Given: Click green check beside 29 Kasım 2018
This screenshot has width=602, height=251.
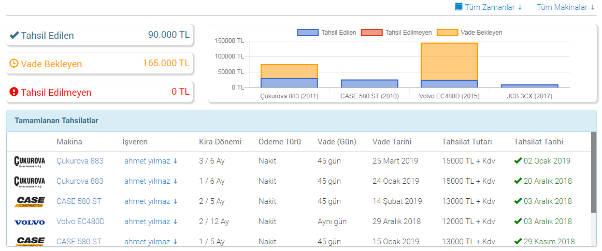Looking at the screenshot, I should (518, 241).
